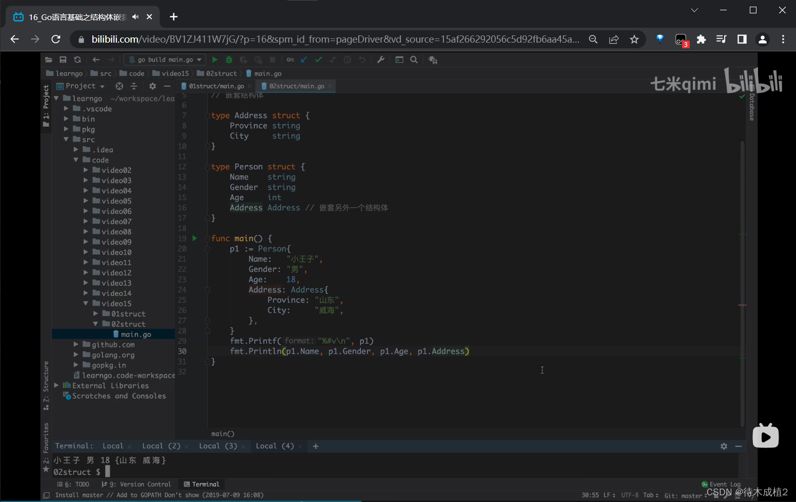The image size is (796, 502).
Task: Hide Project panel with minus icon
Action: (167, 86)
